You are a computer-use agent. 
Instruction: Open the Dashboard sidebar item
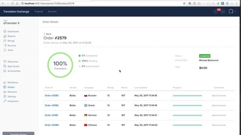tap(11, 31)
